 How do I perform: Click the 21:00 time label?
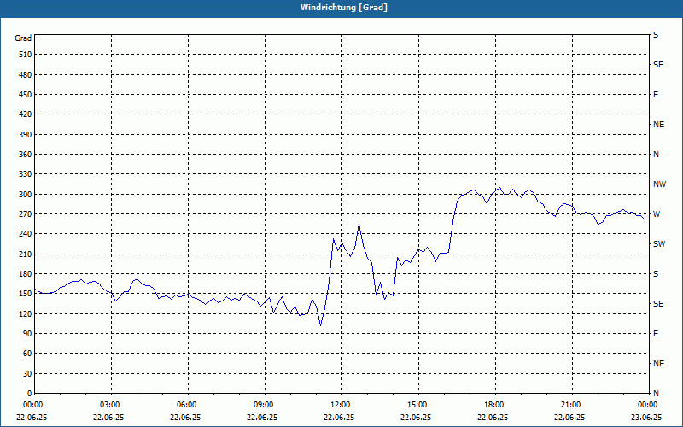pos(571,405)
